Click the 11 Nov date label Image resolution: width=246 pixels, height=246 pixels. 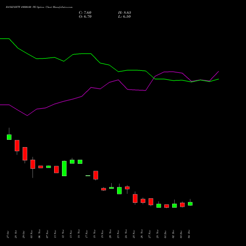[x=55, y=234]
